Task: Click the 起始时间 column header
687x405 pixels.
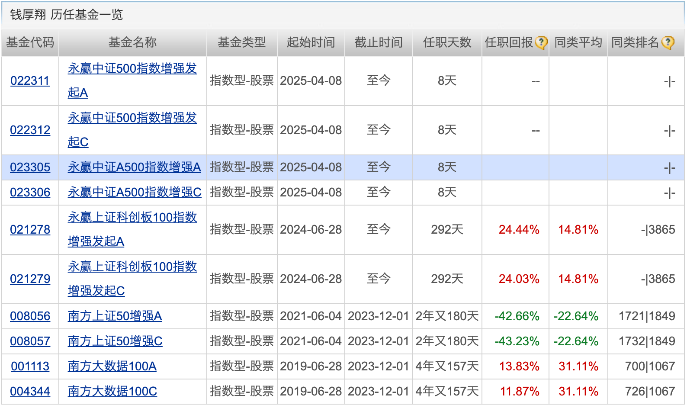Action: (x=311, y=42)
